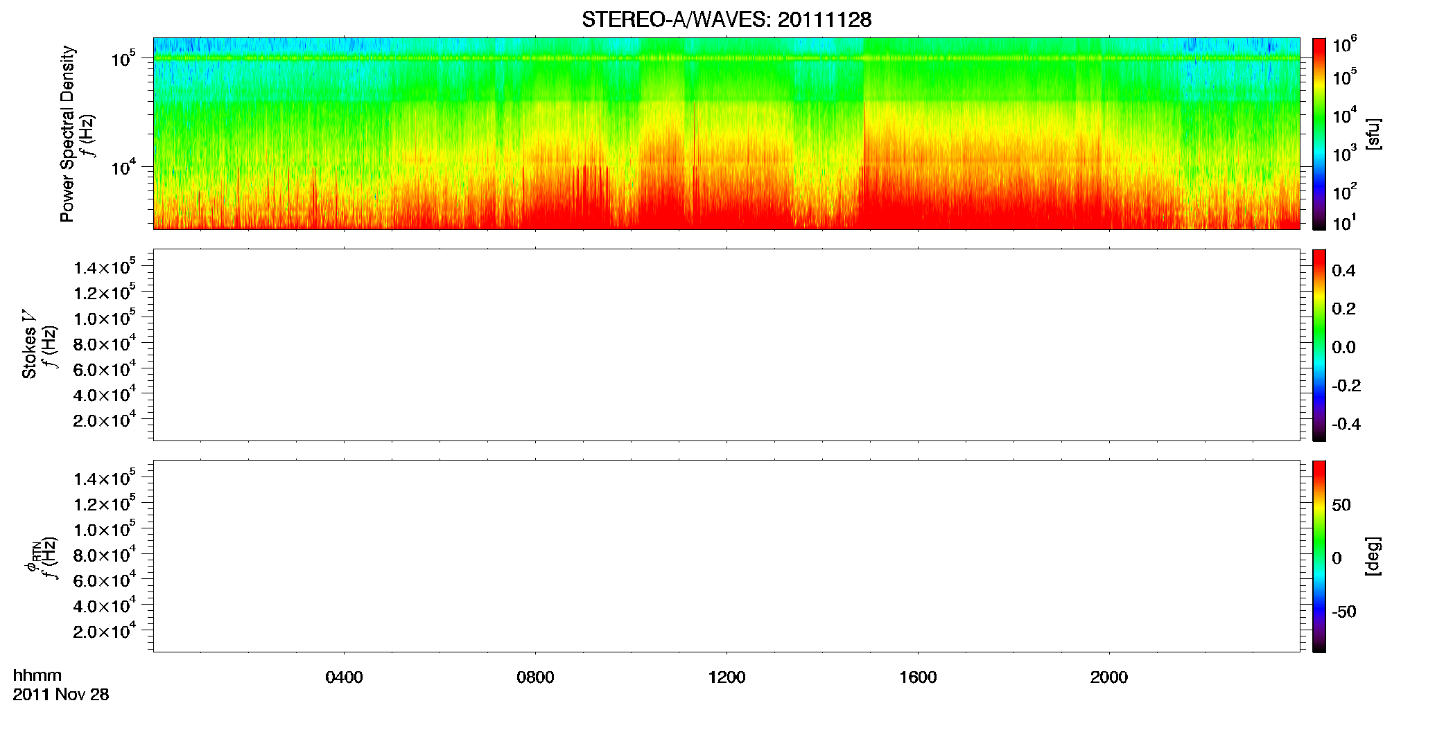Select the 8.0×10^4 frequency tick in Stokes V panel
The height and width of the screenshot is (748, 1453).
[x=105, y=344]
